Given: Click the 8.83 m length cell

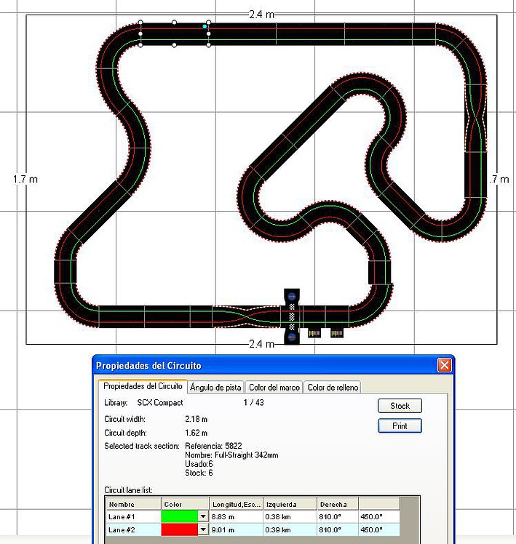Looking at the screenshot, I should [x=236, y=516].
